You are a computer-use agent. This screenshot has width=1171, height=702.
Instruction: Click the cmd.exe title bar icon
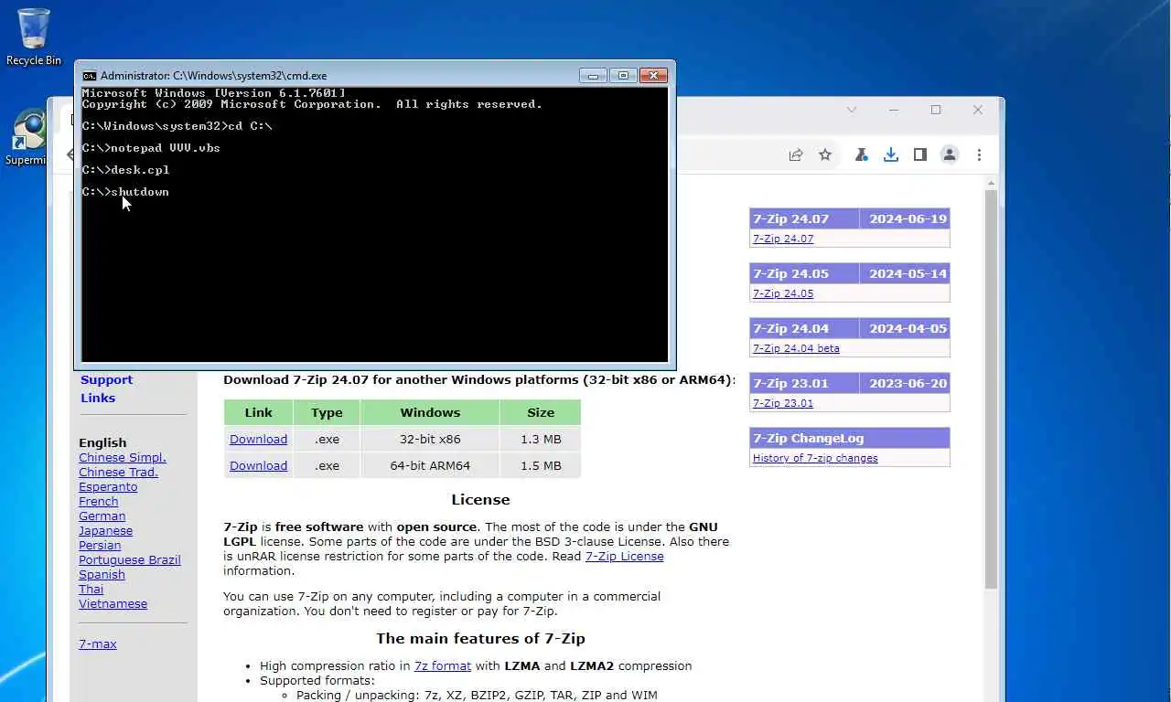click(x=89, y=76)
